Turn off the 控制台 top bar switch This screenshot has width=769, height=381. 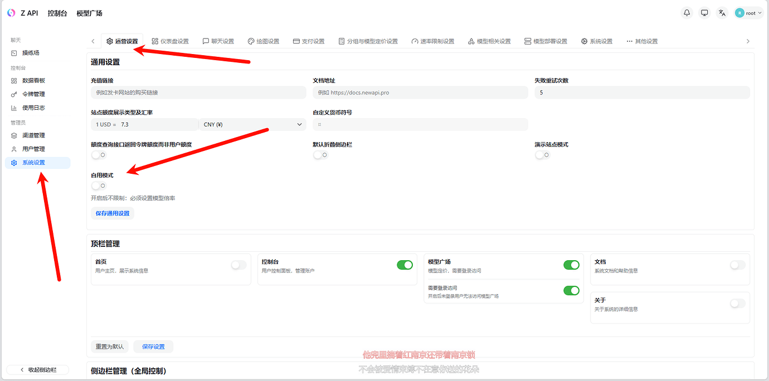point(405,265)
